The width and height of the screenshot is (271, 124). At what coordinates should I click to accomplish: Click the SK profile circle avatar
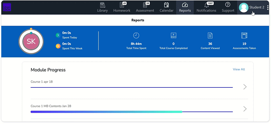[x=31, y=42]
